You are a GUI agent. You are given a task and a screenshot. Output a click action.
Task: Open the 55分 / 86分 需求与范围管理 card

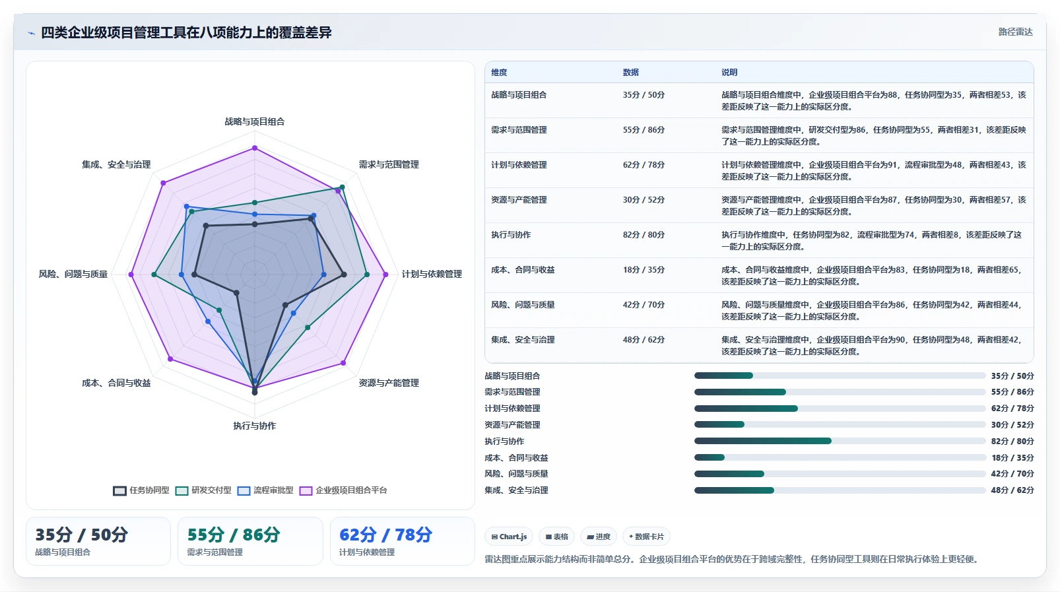click(x=250, y=541)
